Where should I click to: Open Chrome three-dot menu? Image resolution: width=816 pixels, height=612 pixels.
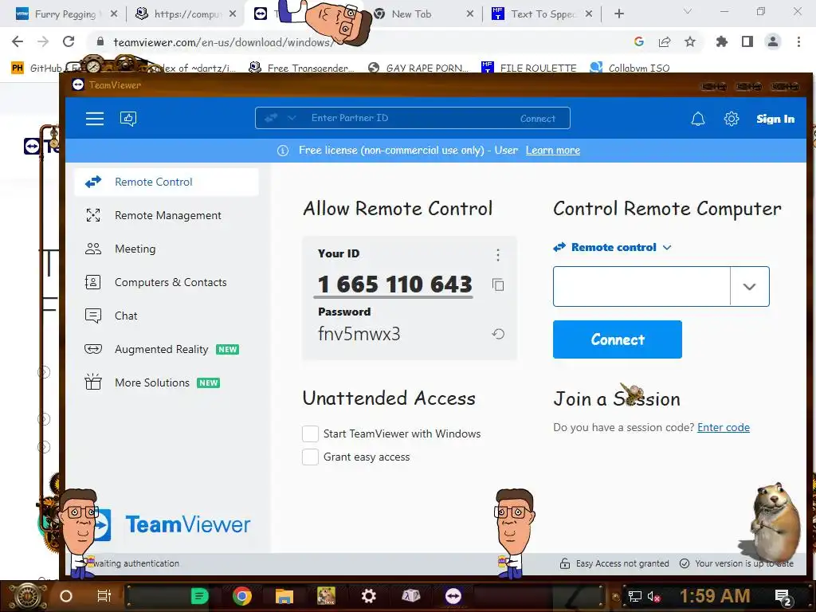click(x=798, y=41)
